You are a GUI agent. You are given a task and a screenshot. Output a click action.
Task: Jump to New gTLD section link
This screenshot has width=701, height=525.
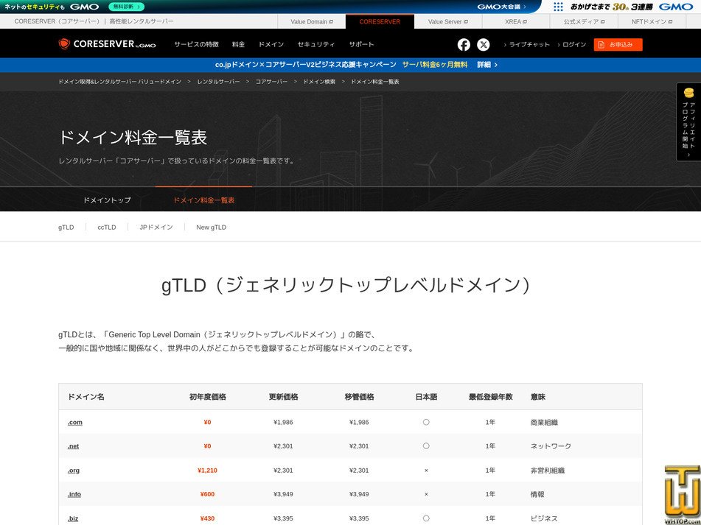click(211, 228)
